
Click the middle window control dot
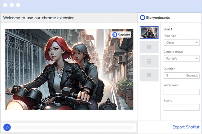[x=12, y=5]
